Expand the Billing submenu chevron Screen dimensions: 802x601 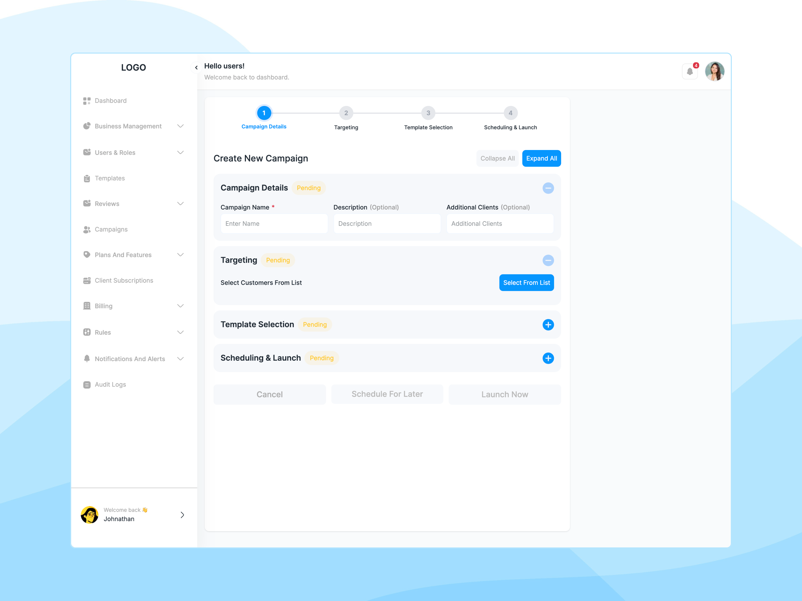pos(180,306)
